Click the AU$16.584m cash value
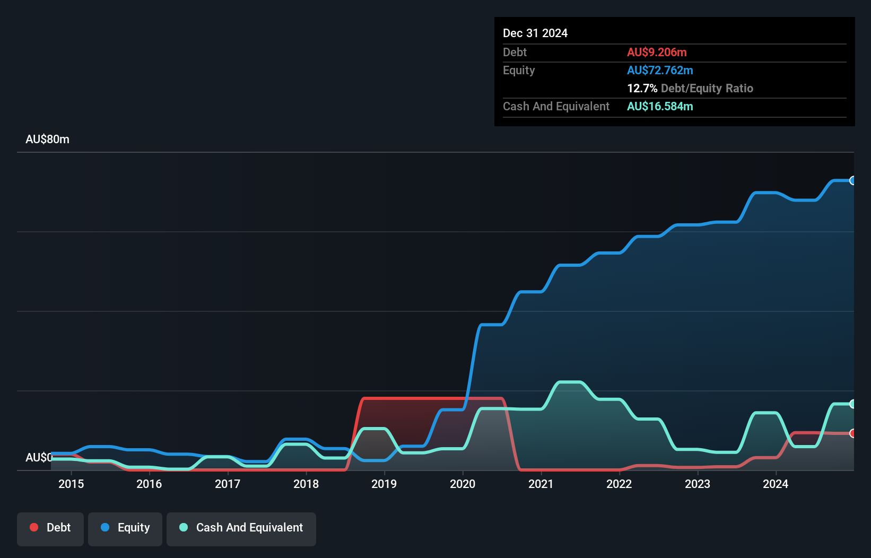 tap(660, 106)
